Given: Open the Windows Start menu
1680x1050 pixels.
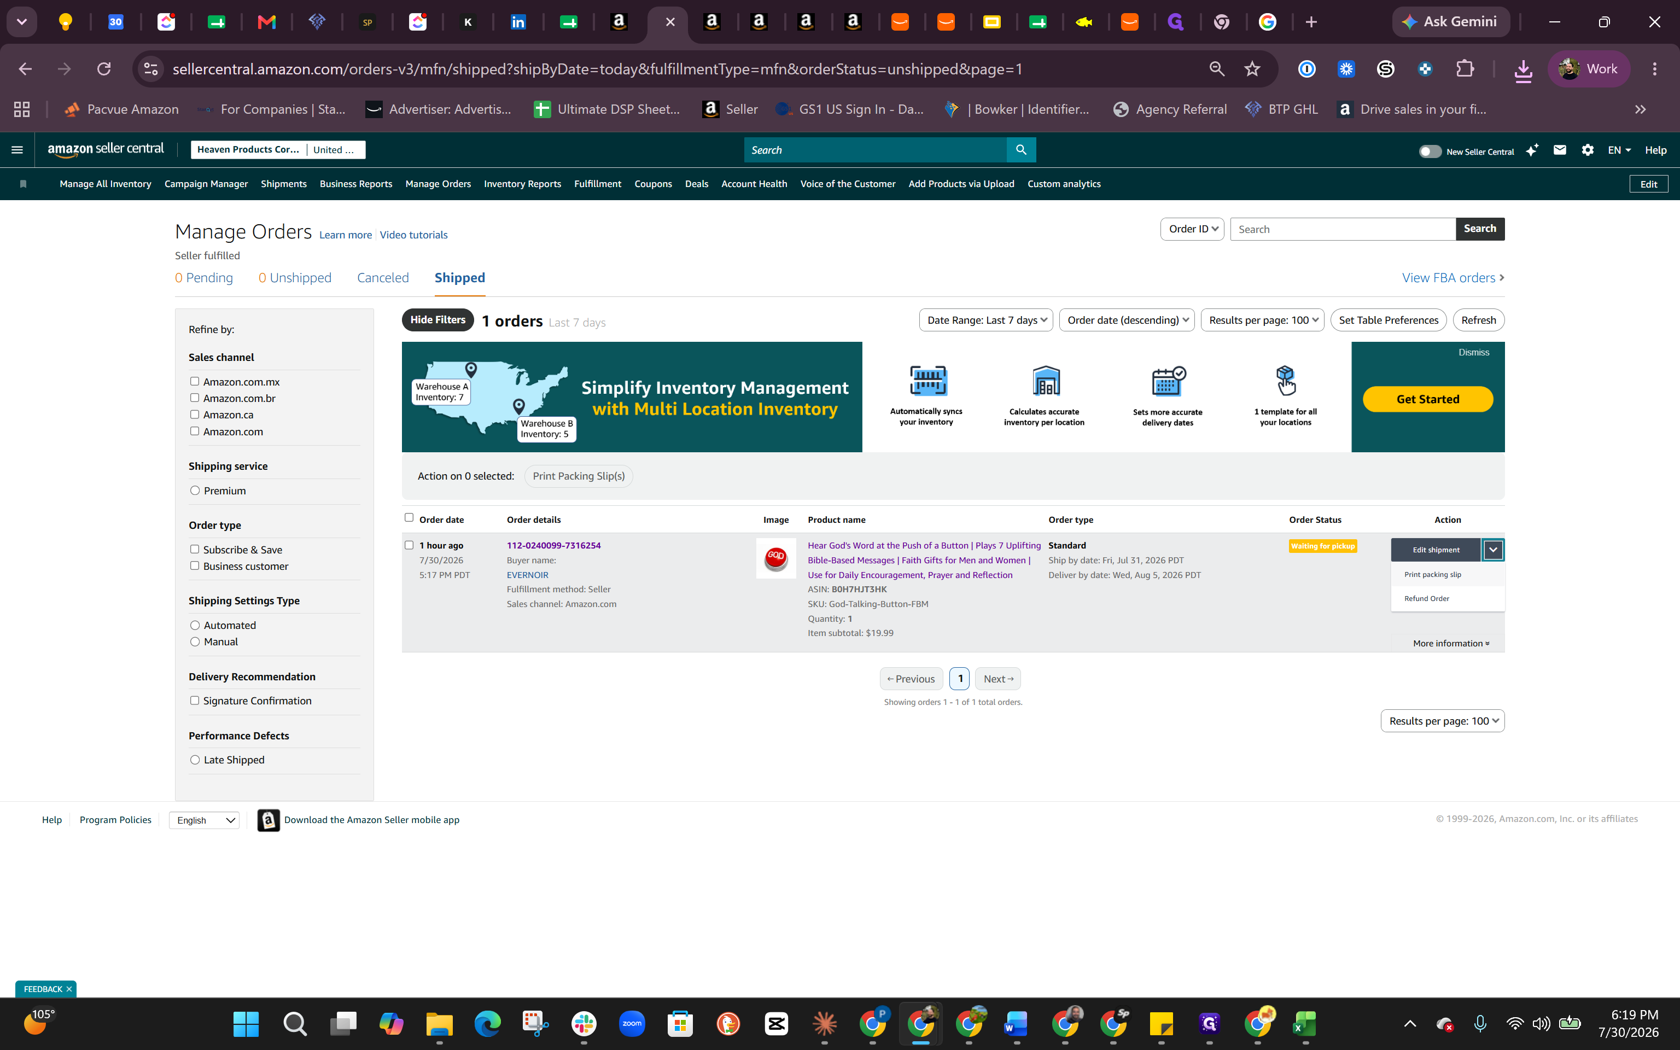Looking at the screenshot, I should tap(246, 1024).
